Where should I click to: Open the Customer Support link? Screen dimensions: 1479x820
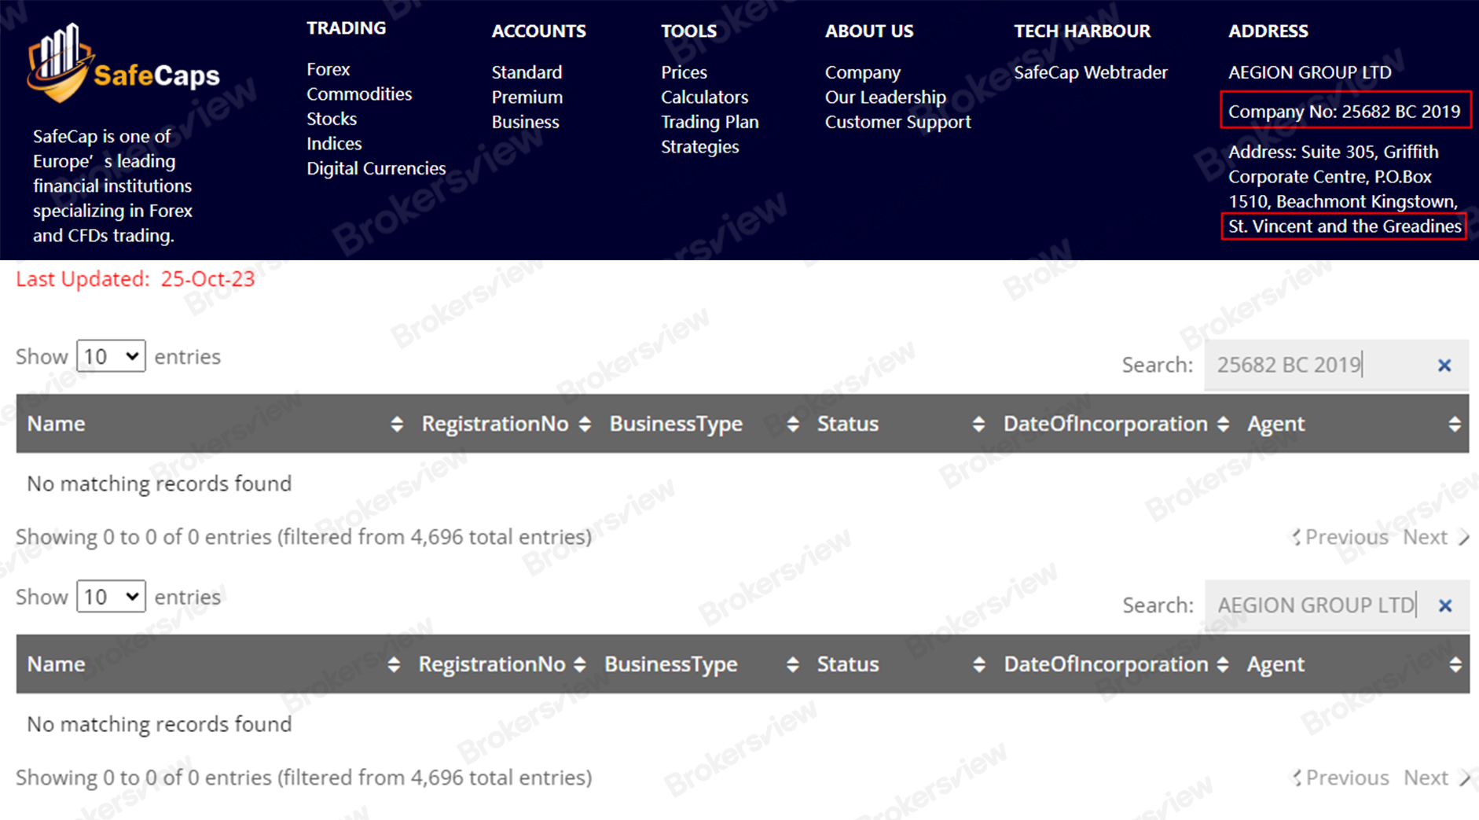(x=898, y=122)
